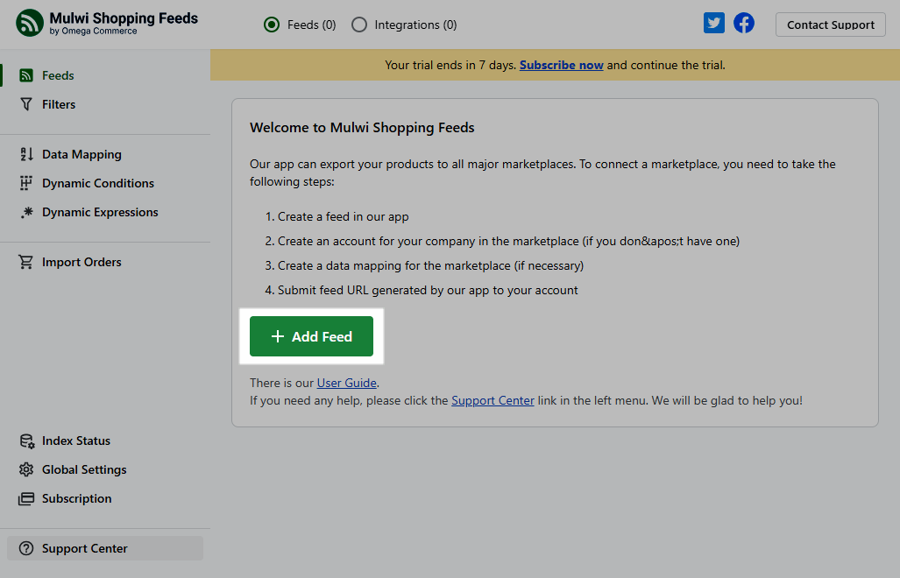Click the Mulwi Shopping Feeds logo icon
Image resolution: width=900 pixels, height=578 pixels.
tap(30, 24)
